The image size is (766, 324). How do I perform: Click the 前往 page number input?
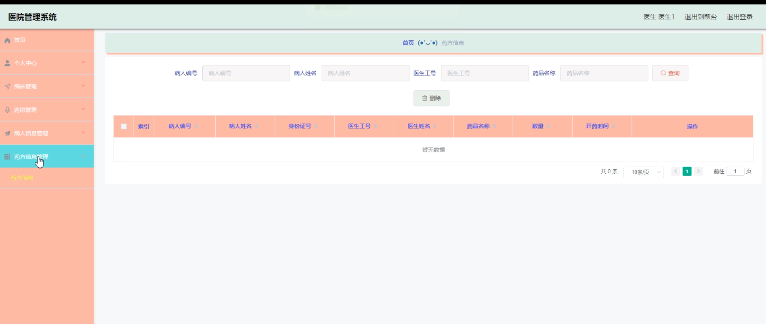735,171
